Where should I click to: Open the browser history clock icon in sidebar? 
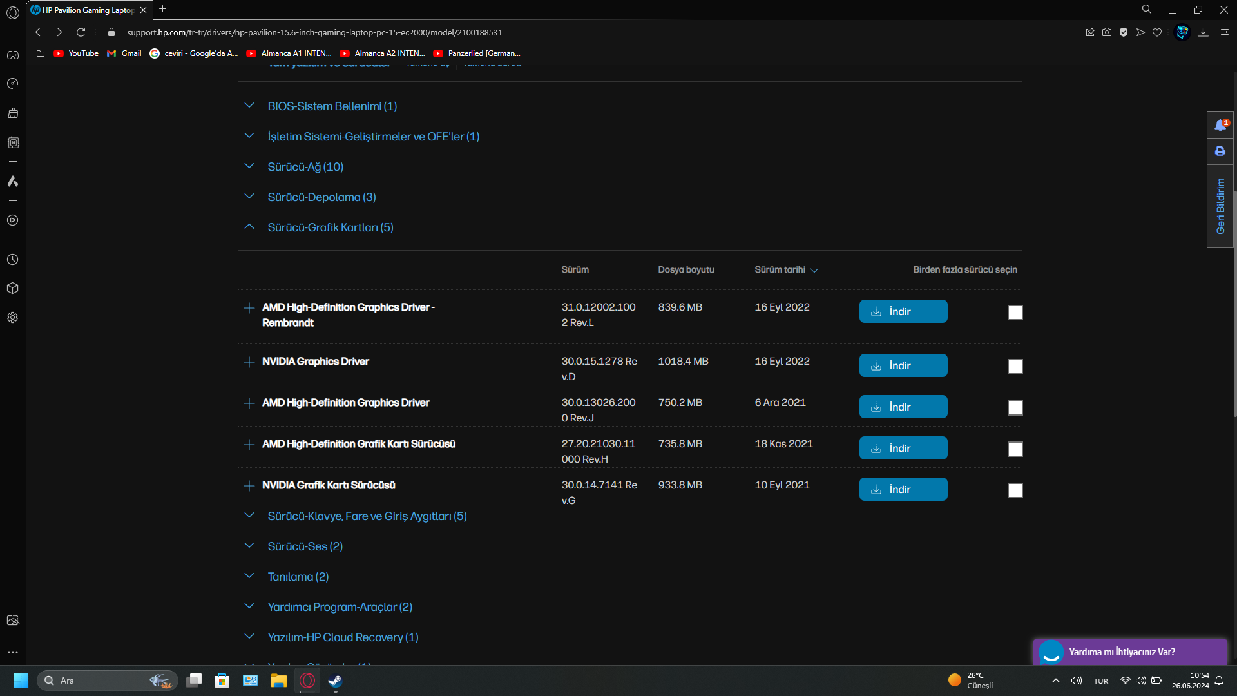tap(12, 260)
